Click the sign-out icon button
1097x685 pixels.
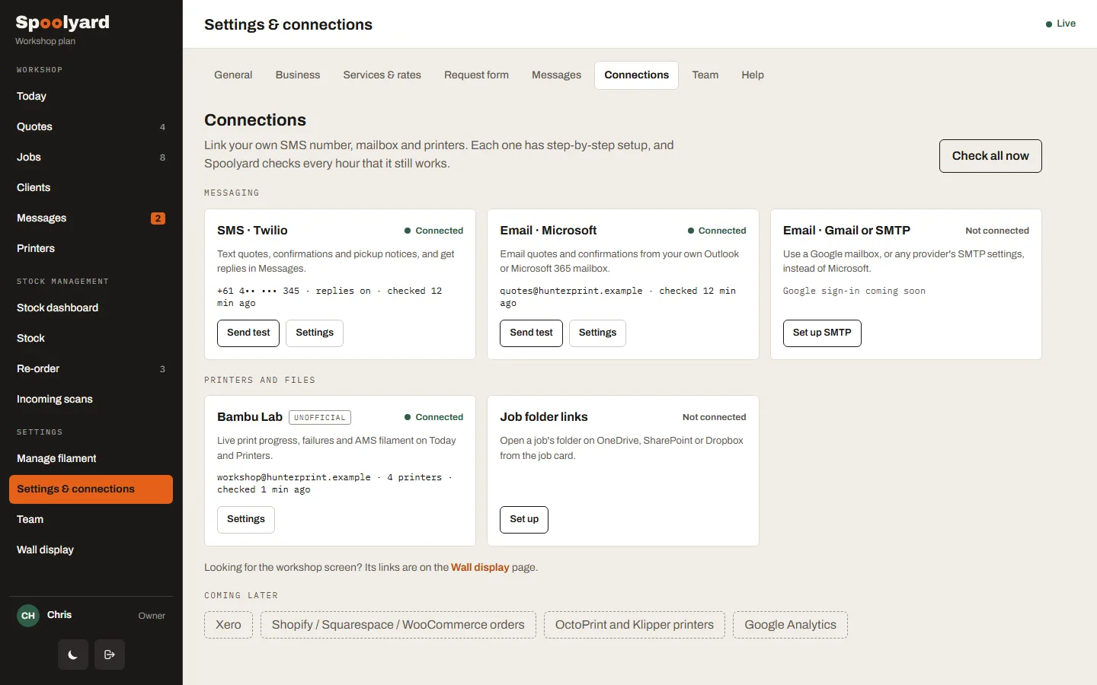pos(110,655)
